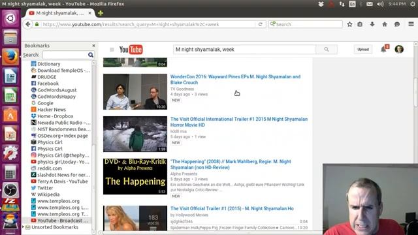Bookmark this page with the star icon

point(349,24)
